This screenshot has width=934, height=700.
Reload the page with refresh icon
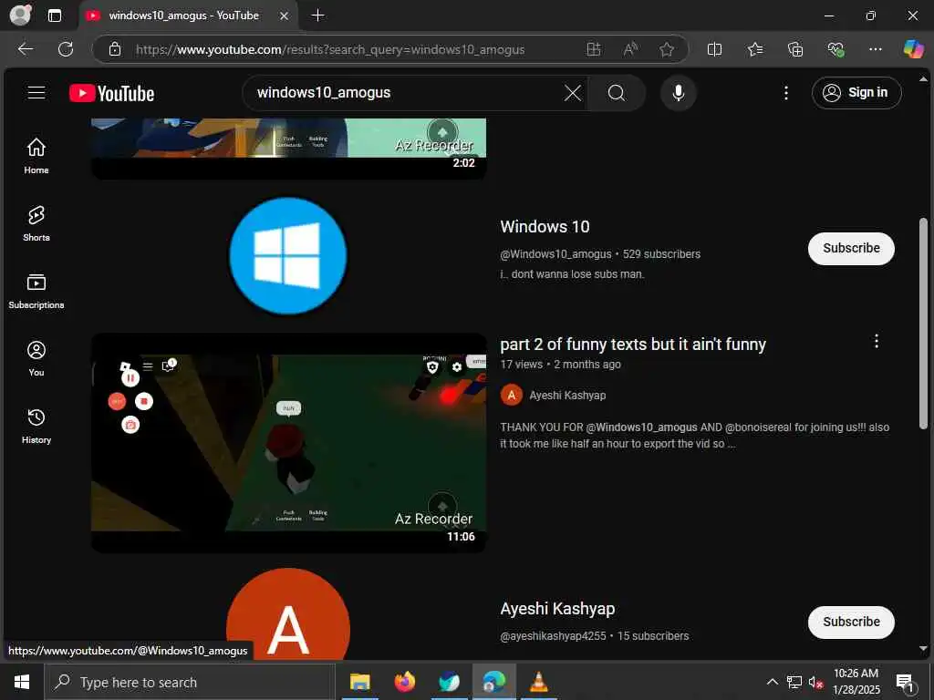[66, 49]
